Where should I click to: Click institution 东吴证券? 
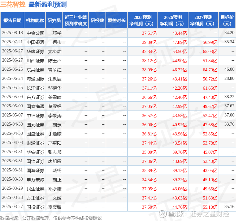pyautogui.click(x=35, y=70)
